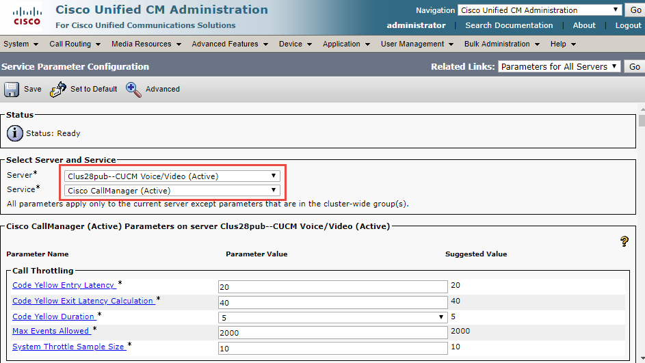
Task: Open the Advanced Features menu
Action: [230, 44]
